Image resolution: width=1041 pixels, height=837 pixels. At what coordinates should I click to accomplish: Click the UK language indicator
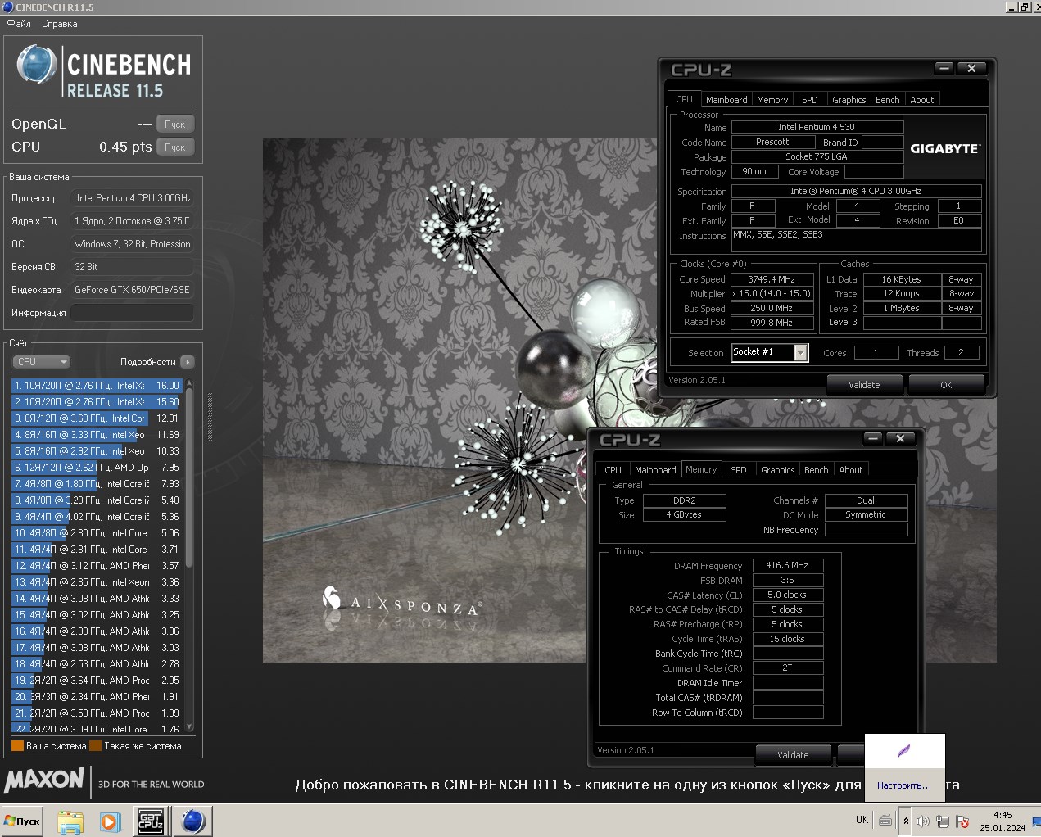coord(862,820)
